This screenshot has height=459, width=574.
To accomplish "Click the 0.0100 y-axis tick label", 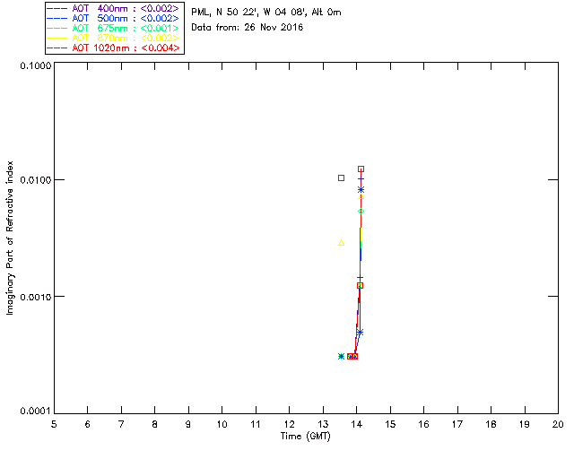I will point(36,180).
